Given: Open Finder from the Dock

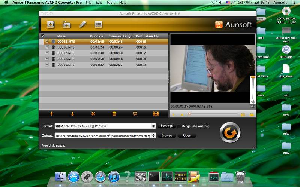Looking at the screenshot, I should coord(60,177).
